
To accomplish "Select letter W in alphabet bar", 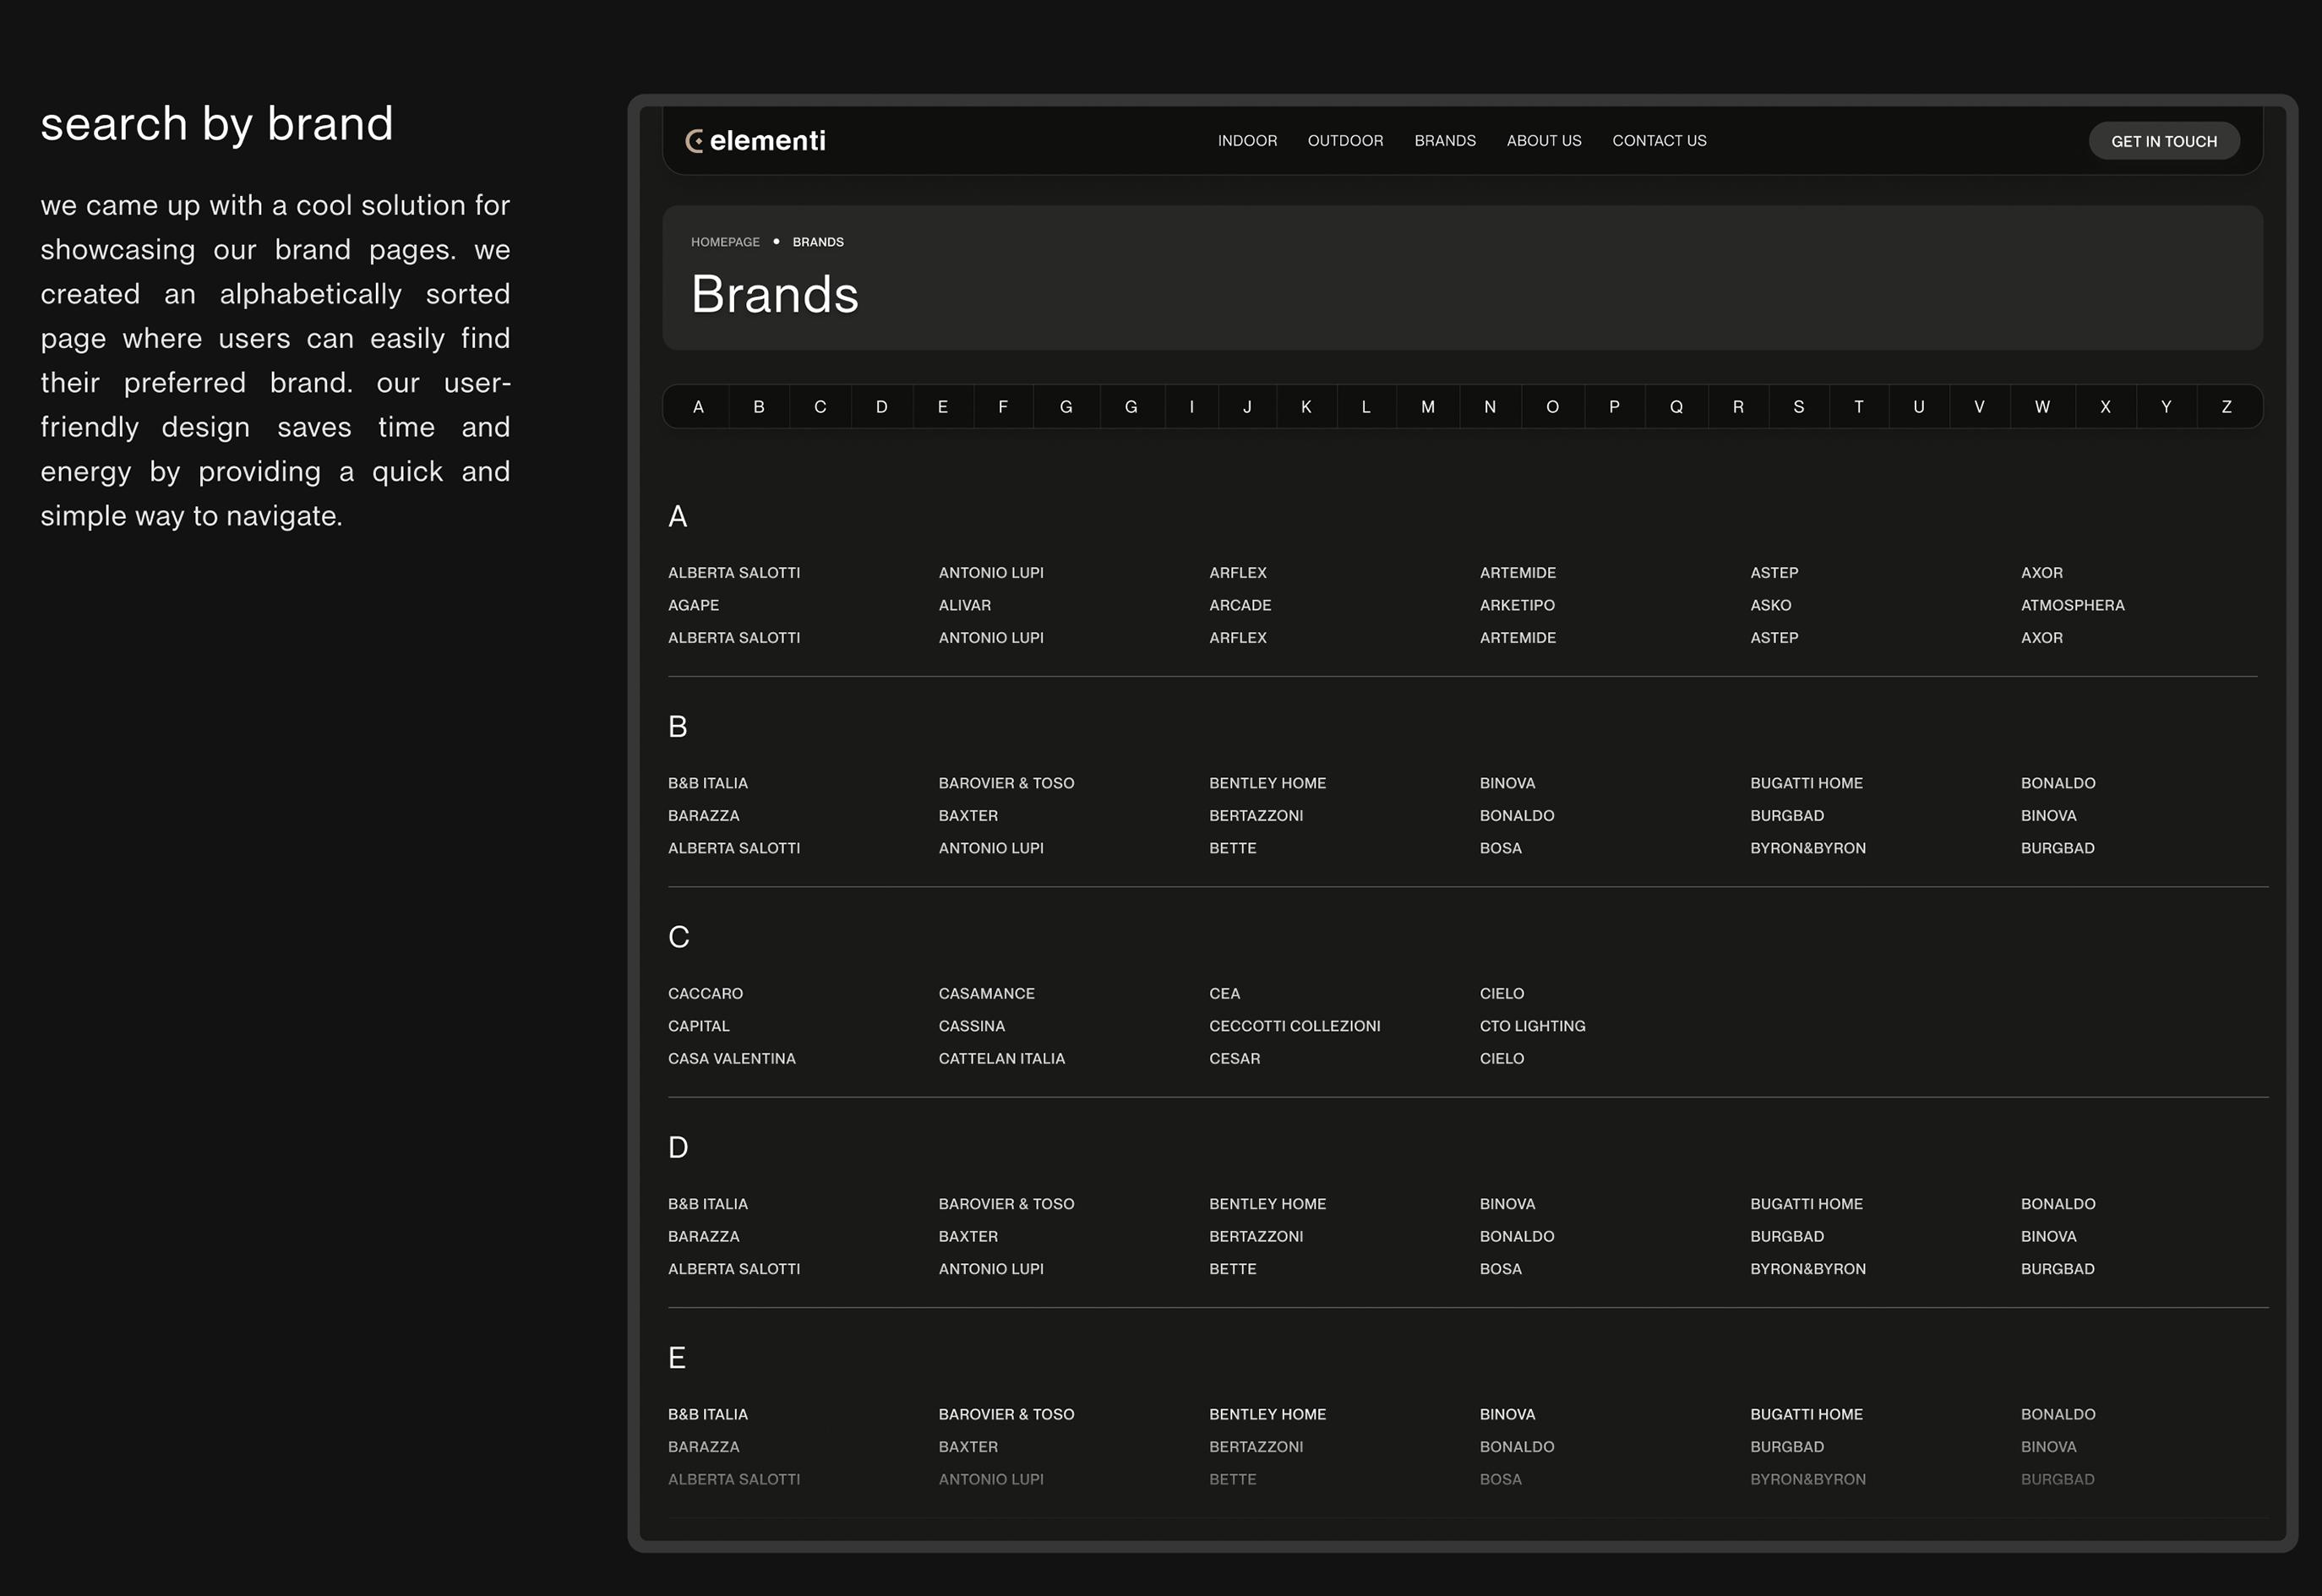I will pyautogui.click(x=2041, y=407).
